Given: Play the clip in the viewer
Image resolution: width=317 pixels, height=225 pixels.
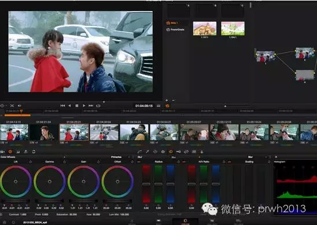Looking at the screenshot, I should (x=84, y=106).
